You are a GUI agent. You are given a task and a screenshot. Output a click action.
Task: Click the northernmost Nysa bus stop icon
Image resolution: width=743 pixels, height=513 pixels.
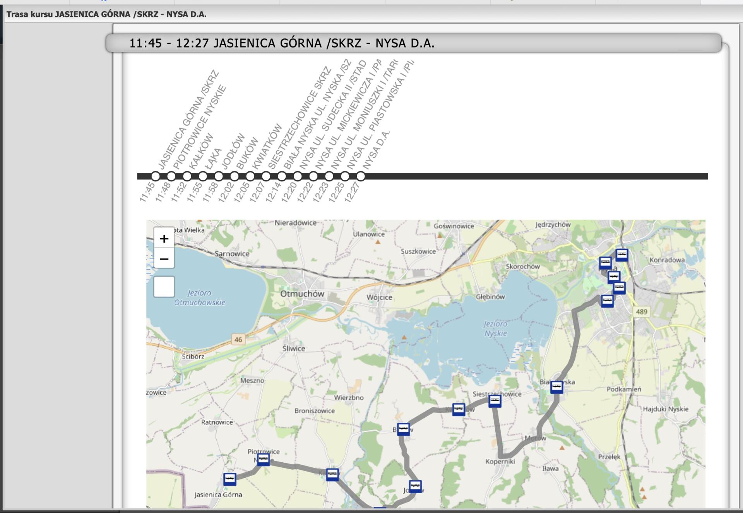[621, 255]
